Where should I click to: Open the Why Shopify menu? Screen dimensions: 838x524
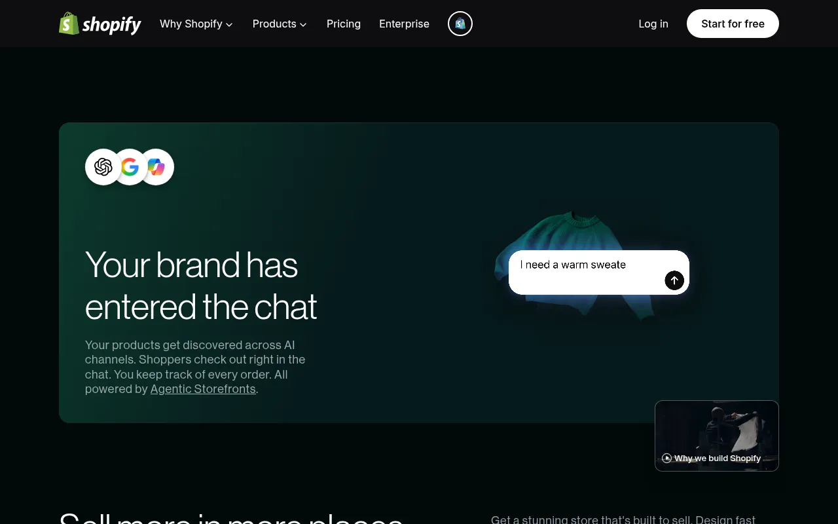pos(196,24)
